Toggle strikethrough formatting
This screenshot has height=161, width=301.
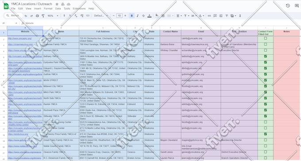(x=143, y=16)
